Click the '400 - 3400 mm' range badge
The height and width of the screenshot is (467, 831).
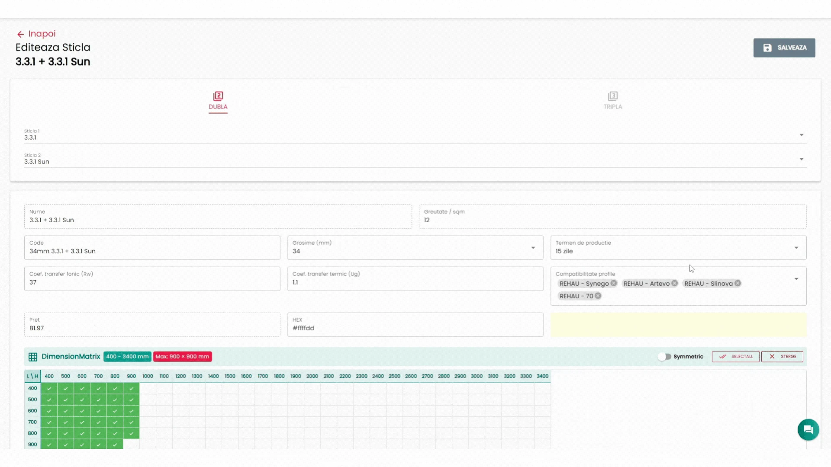pos(127,357)
